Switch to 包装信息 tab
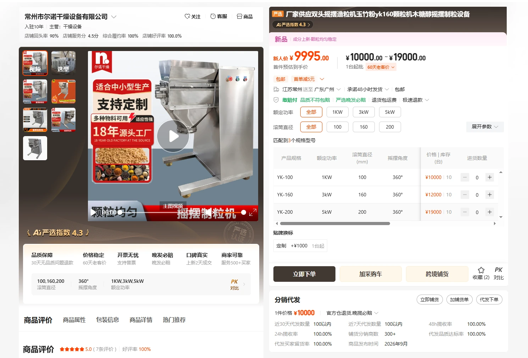 [x=107, y=320]
